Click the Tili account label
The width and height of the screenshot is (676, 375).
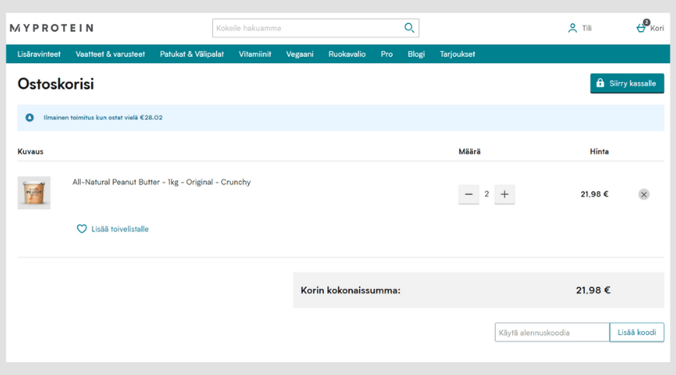[x=587, y=28]
